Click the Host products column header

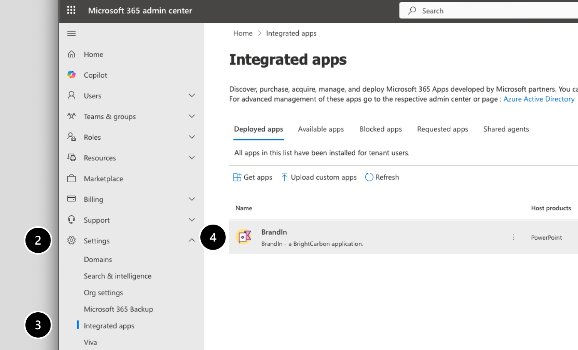(x=551, y=208)
